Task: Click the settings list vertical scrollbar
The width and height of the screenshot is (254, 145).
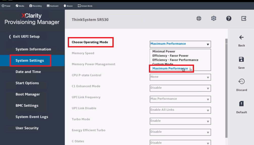Action: point(226,89)
